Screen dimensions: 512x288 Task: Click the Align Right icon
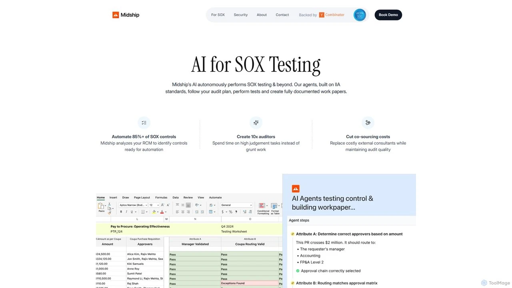click(x=188, y=212)
